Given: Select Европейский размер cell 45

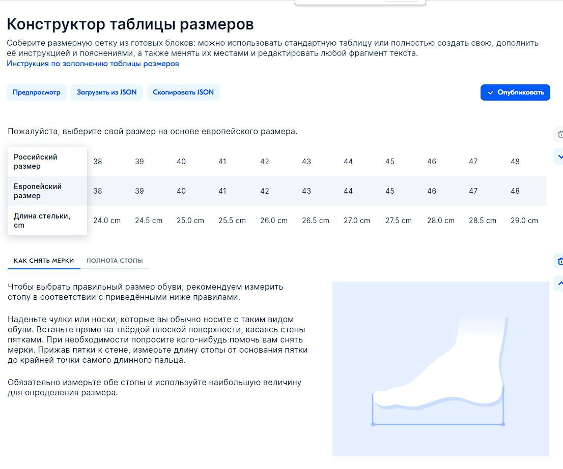Looking at the screenshot, I should 390,191.
